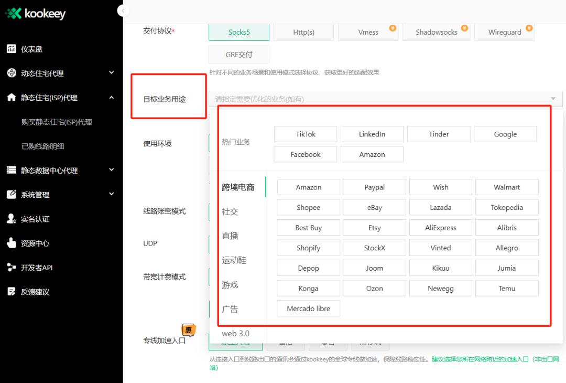Select the Http(s) delivery protocol
The image size is (566, 383).
pos(303,32)
